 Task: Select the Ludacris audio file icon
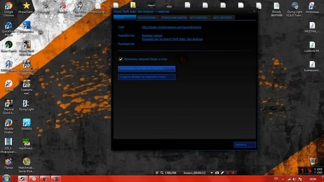click(x=312, y=47)
